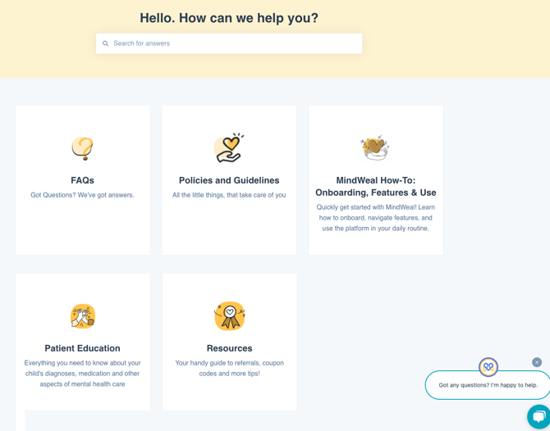The height and width of the screenshot is (431, 550).
Task: Dismiss the chat prompt with the X button
Action: tap(537, 362)
